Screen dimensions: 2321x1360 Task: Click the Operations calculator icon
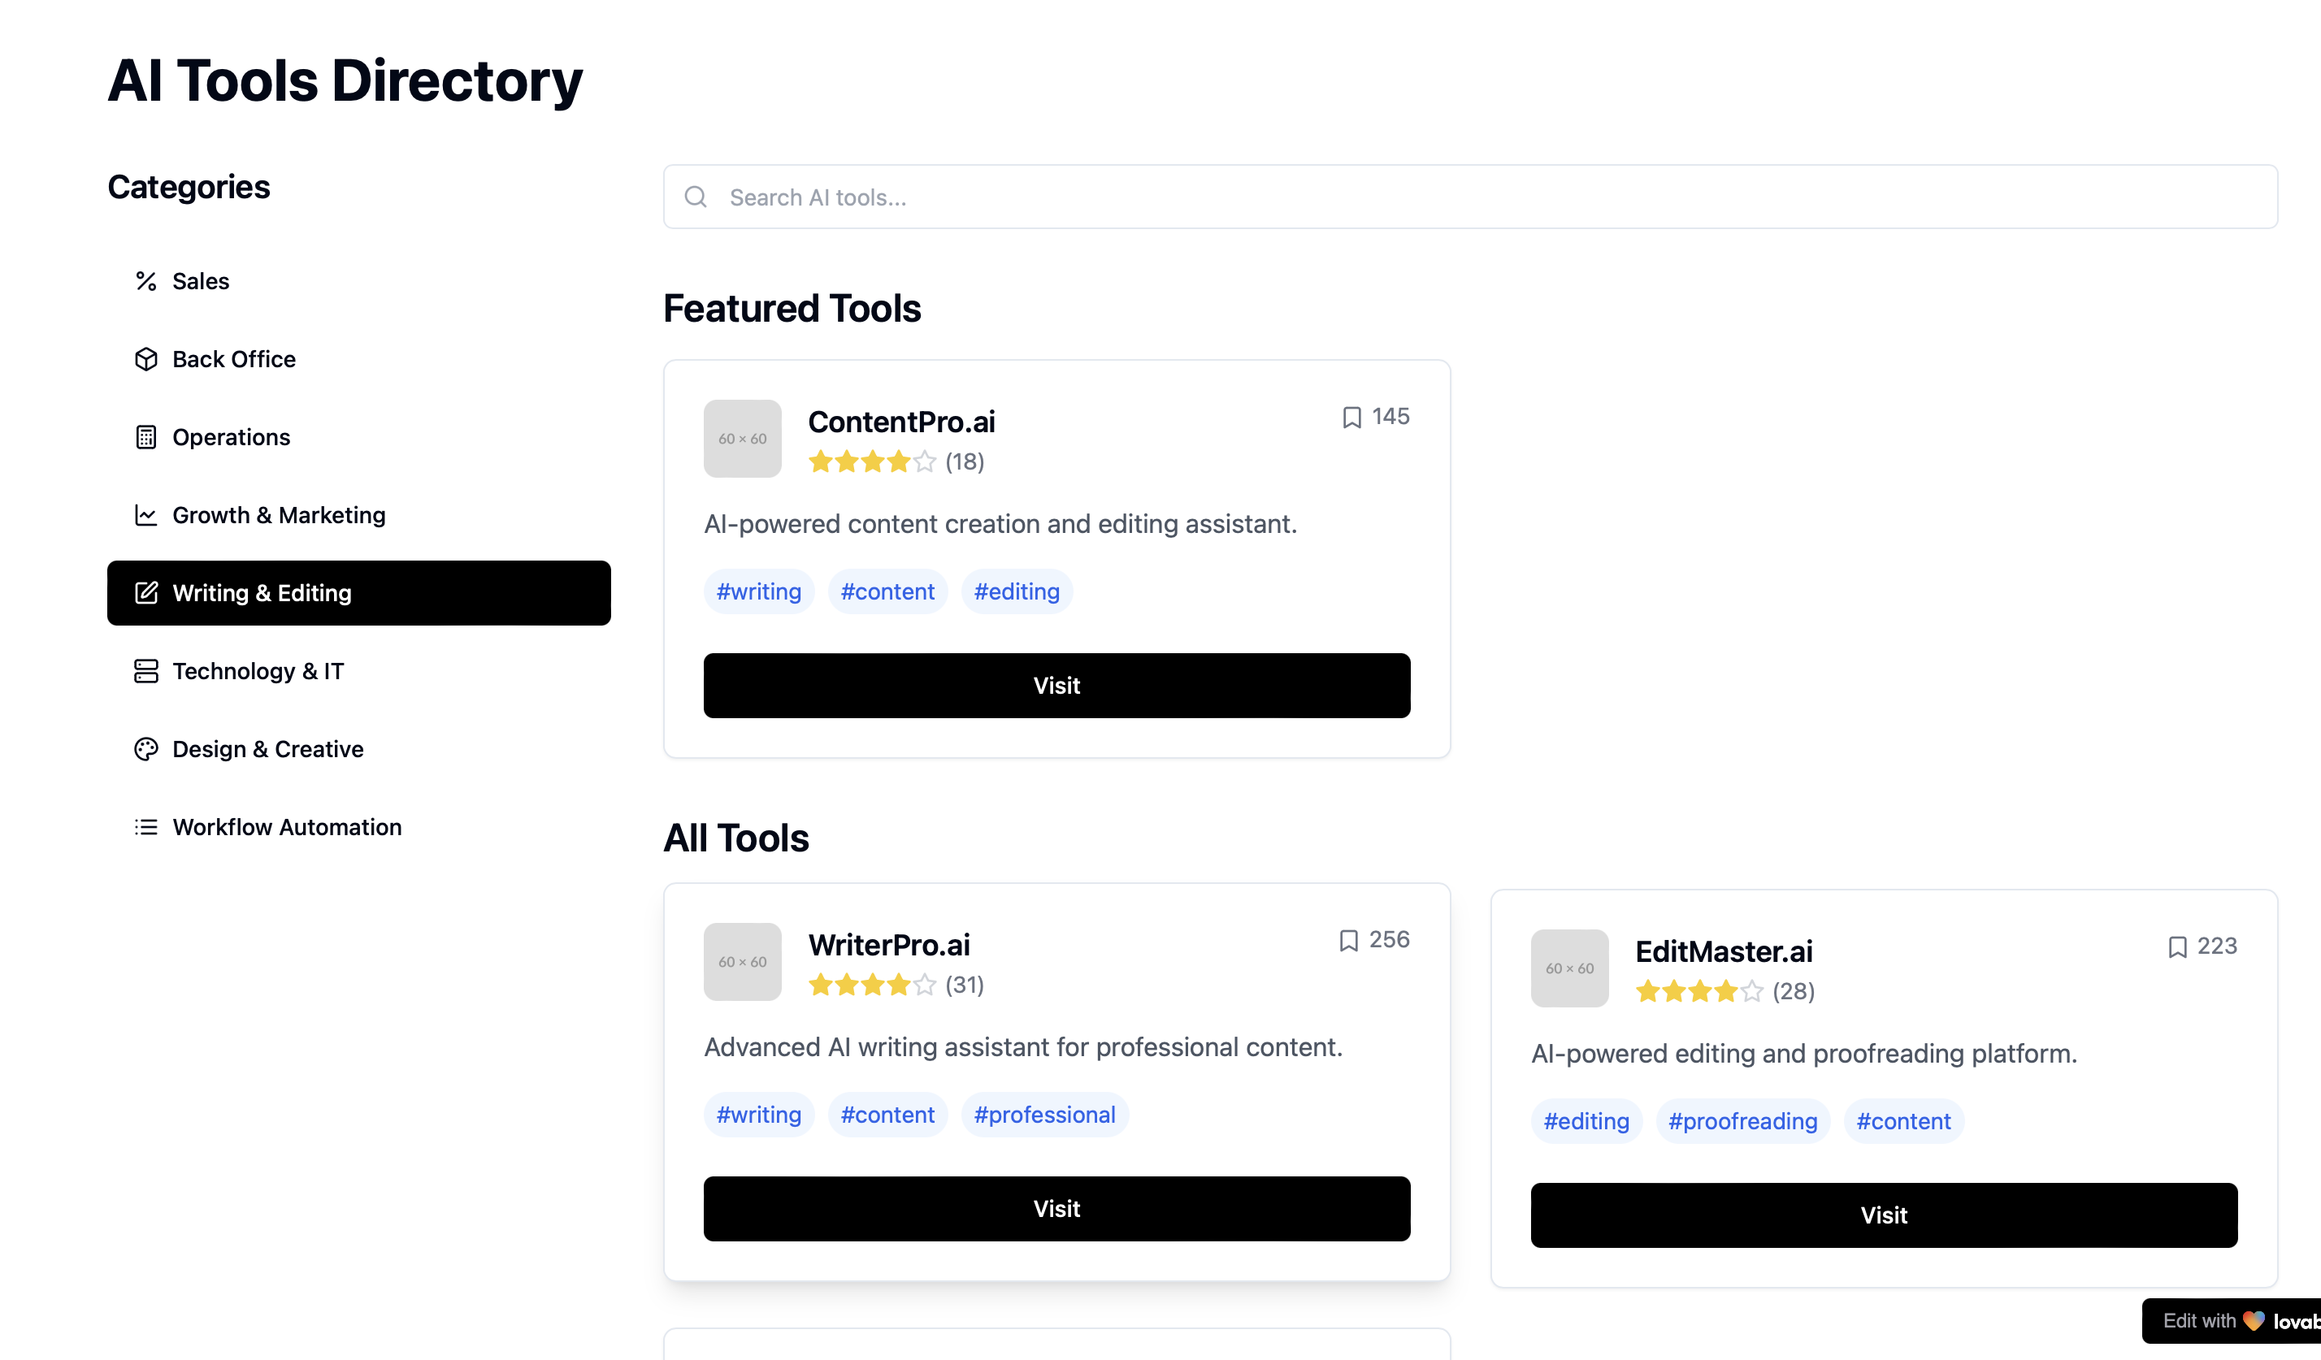[145, 437]
